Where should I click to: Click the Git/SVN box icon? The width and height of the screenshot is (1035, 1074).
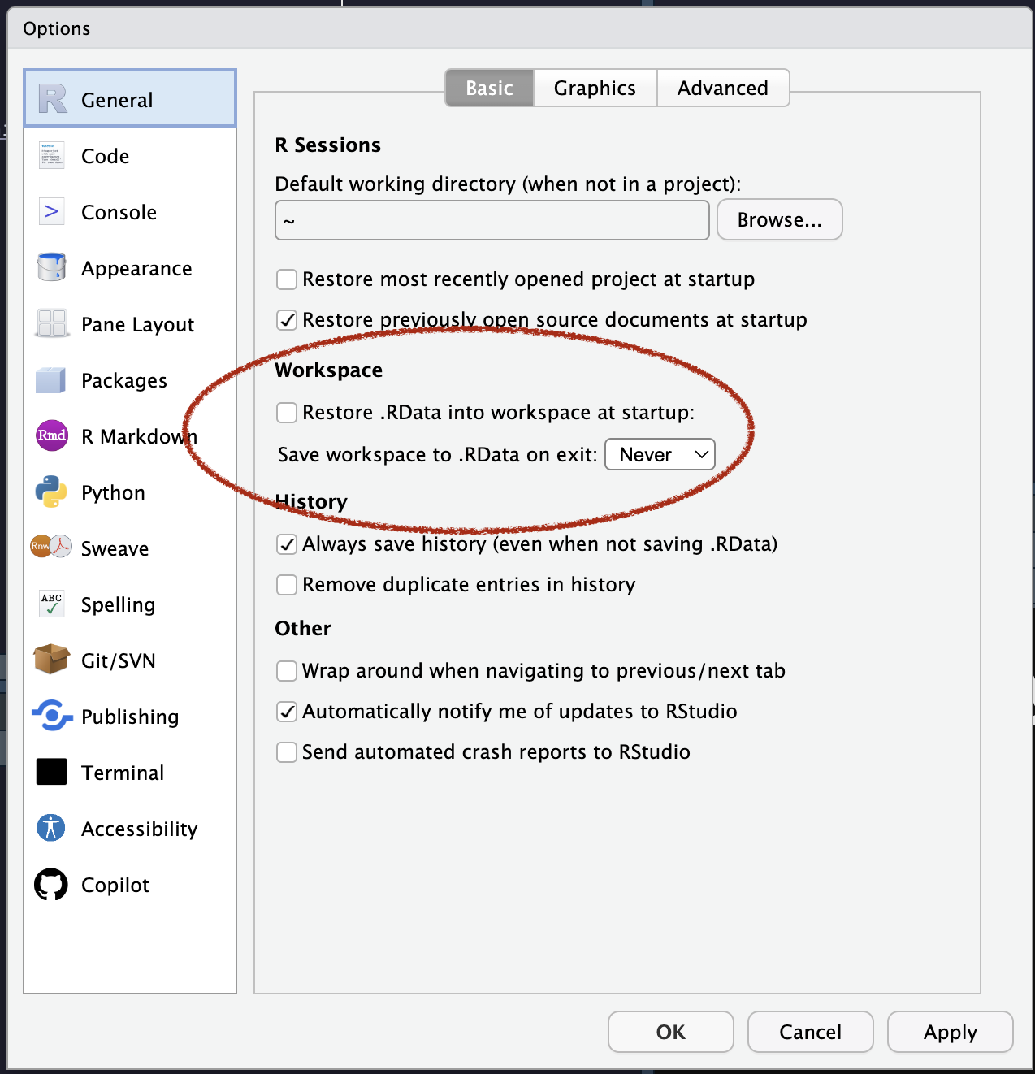tap(51, 660)
